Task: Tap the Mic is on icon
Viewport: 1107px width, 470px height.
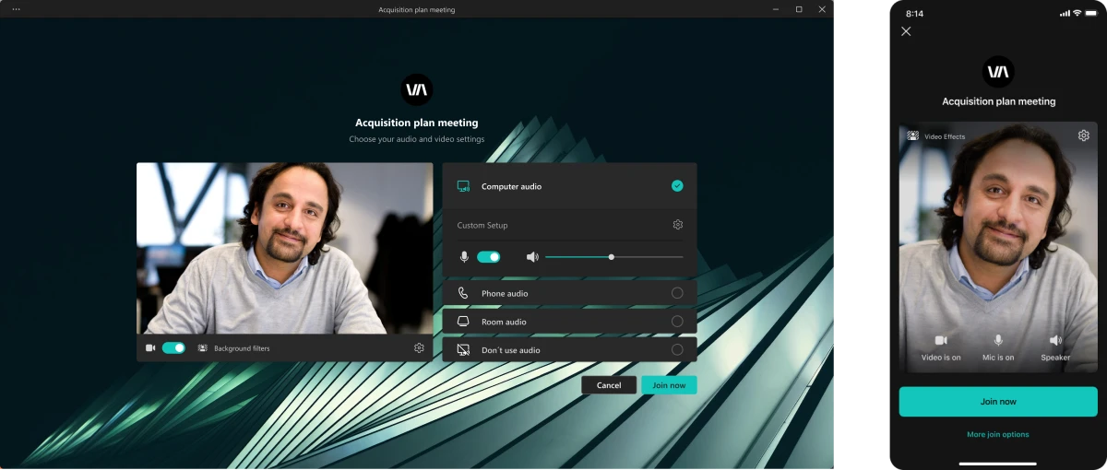Action: [x=998, y=341]
